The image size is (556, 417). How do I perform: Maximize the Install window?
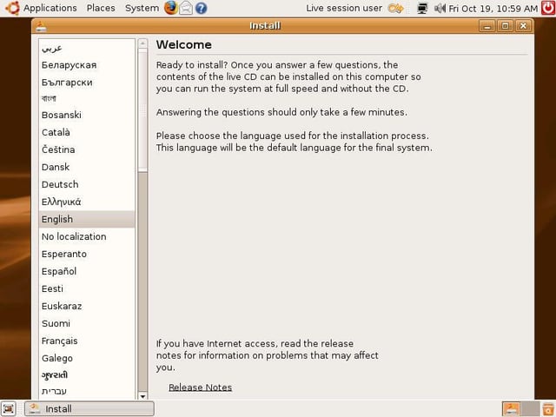[505, 26]
